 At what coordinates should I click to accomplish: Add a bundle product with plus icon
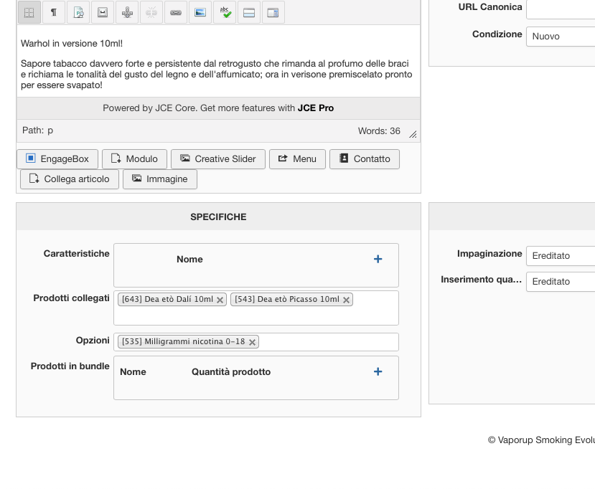coord(378,371)
